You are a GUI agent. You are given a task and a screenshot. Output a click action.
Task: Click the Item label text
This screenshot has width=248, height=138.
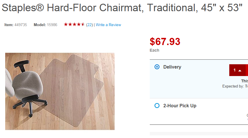tap(9, 25)
